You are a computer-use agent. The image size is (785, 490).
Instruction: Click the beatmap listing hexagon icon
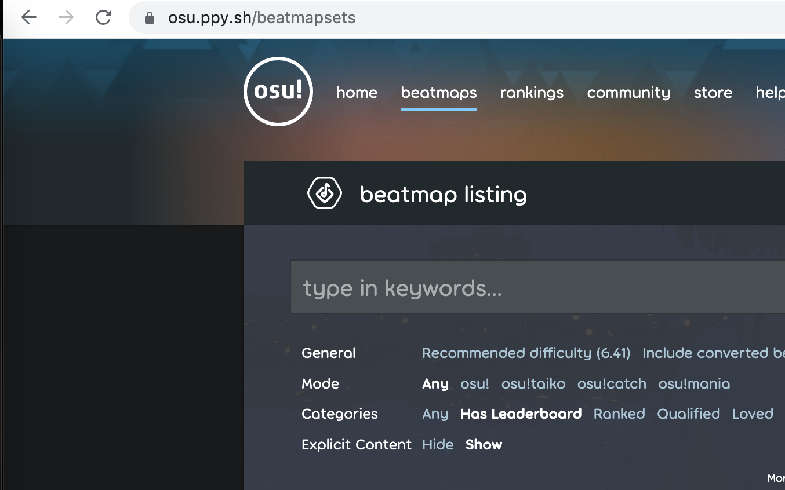pyautogui.click(x=324, y=193)
